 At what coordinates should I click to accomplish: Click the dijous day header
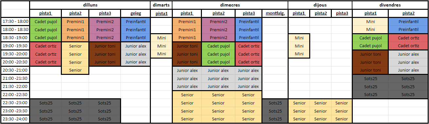[320, 5]
